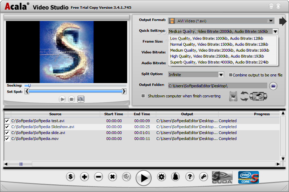This screenshot has width=289, height=192.
Task: Click file list scroll up arrow
Action: (x=283, y=113)
